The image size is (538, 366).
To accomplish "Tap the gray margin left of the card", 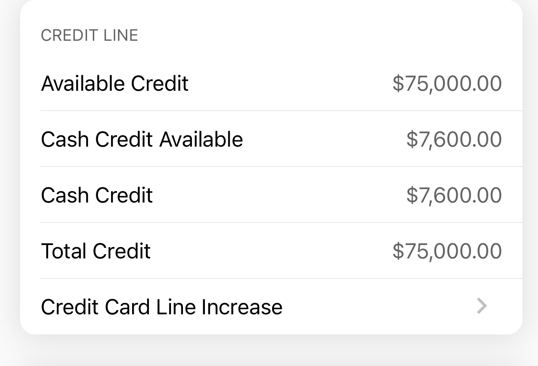I will pyautogui.click(x=9, y=168).
